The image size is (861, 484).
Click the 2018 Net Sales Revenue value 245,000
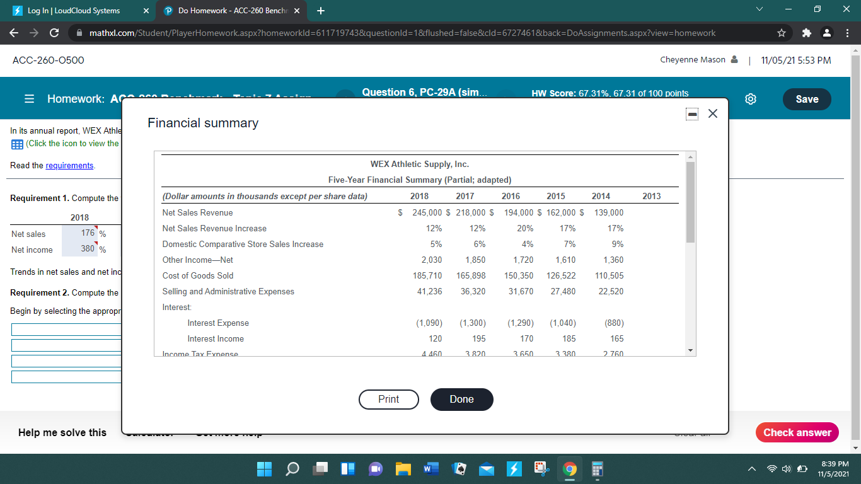427,212
